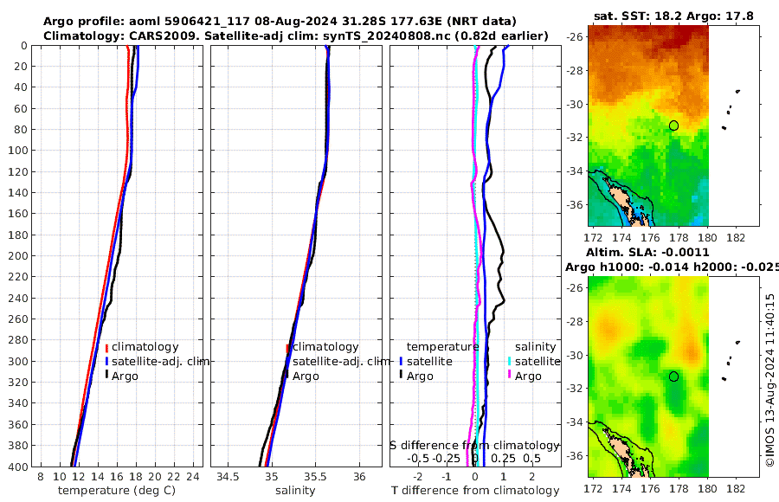Click the Climatology CARS2009 subtitle line

(x=296, y=35)
